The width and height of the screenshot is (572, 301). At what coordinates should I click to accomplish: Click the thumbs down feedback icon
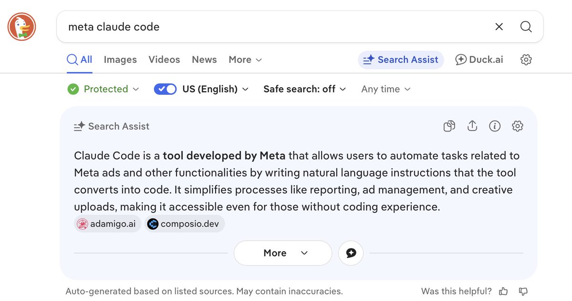click(523, 291)
